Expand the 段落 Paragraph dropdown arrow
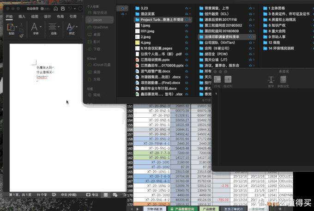 coord(59,27)
